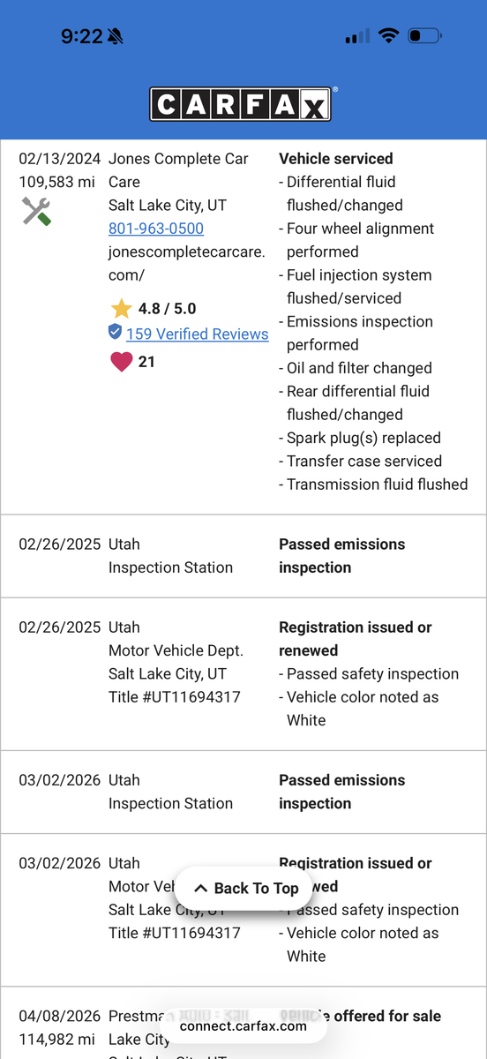The image size is (487, 1059).
Task: Tap the blue verified shield icon
Action: pos(115,332)
